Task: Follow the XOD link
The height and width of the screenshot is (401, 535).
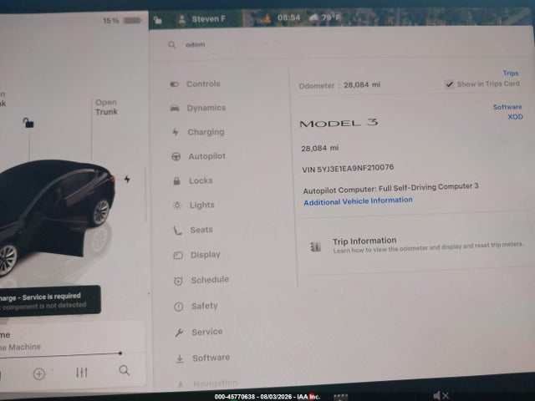Action: [x=515, y=117]
